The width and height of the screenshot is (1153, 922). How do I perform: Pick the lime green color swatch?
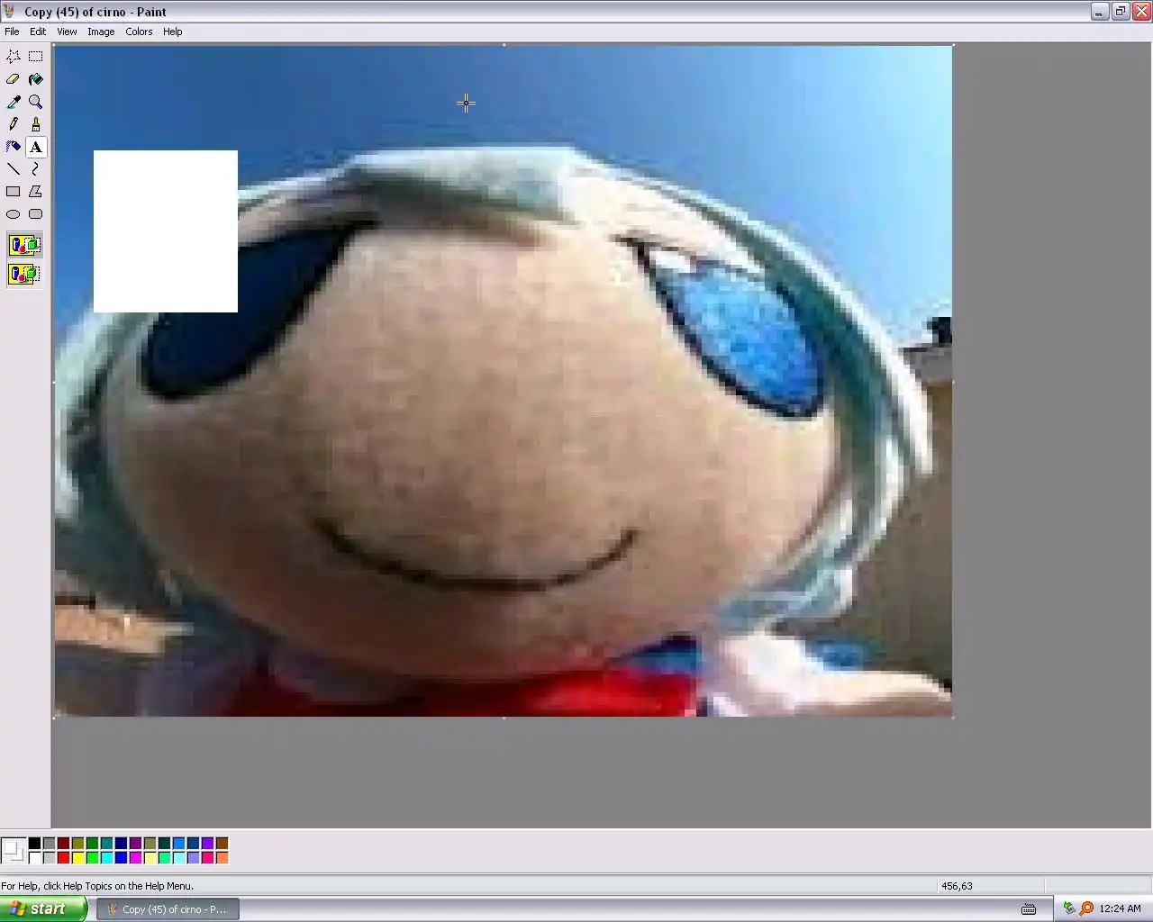pos(92,858)
